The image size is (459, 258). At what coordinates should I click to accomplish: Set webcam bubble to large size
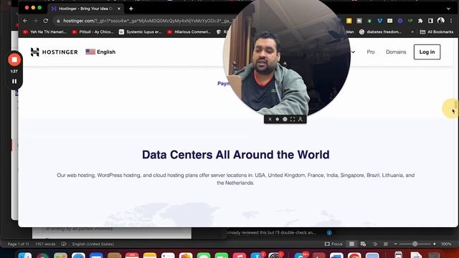coord(285,119)
